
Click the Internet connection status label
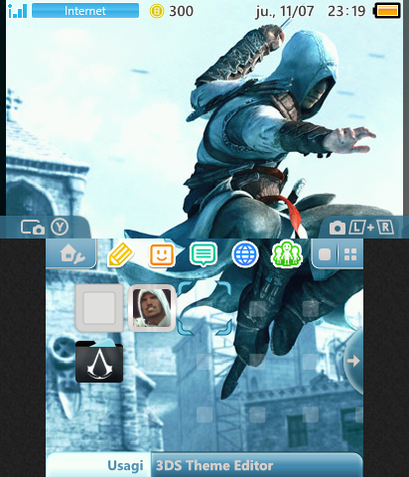click(x=85, y=11)
